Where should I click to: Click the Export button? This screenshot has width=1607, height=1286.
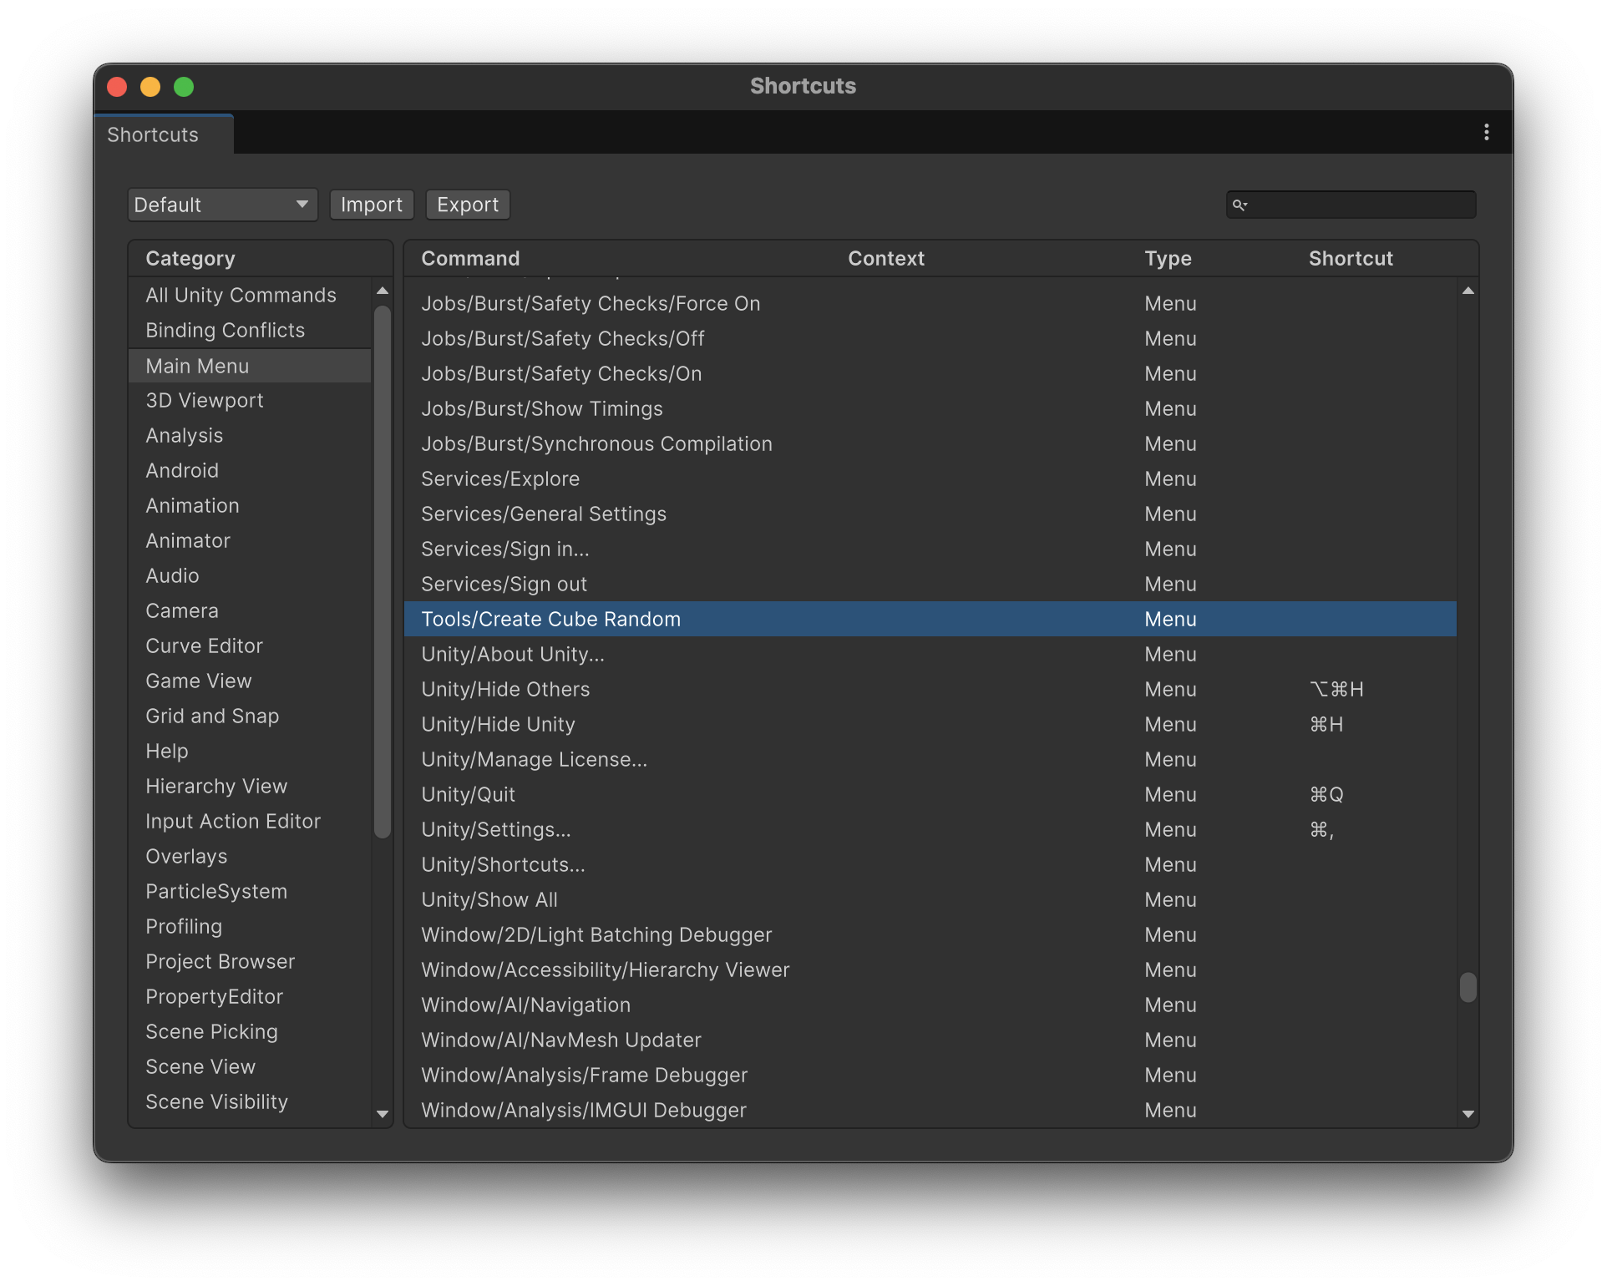tap(468, 205)
